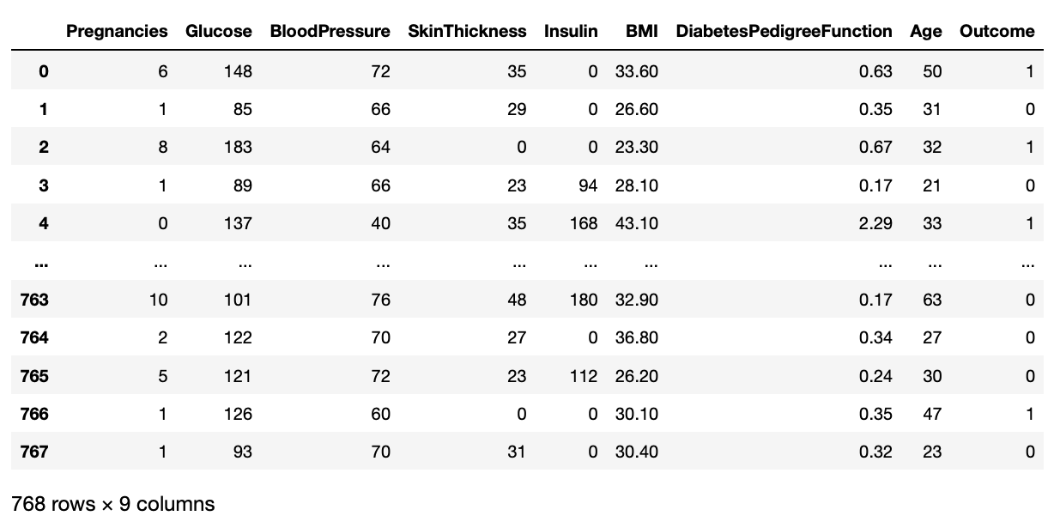The image size is (1054, 522).
Task: Select the Glucose column header
Action: pos(219,32)
